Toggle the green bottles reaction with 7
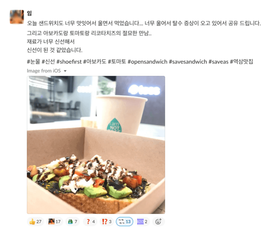This screenshot has width=276, height=235. pos(72,222)
